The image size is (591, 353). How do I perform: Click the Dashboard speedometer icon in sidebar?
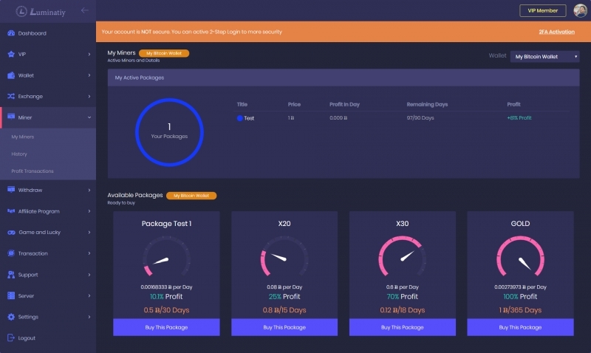[11, 33]
